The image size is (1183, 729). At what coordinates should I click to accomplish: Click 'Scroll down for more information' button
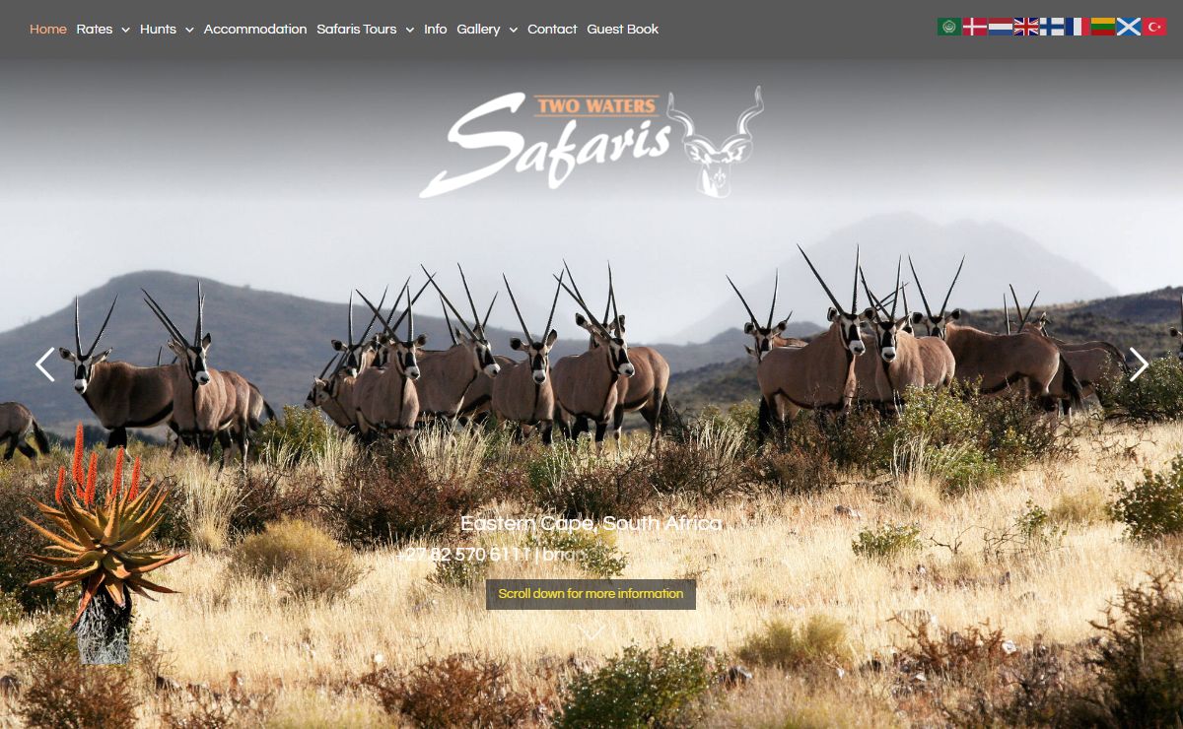click(x=591, y=594)
